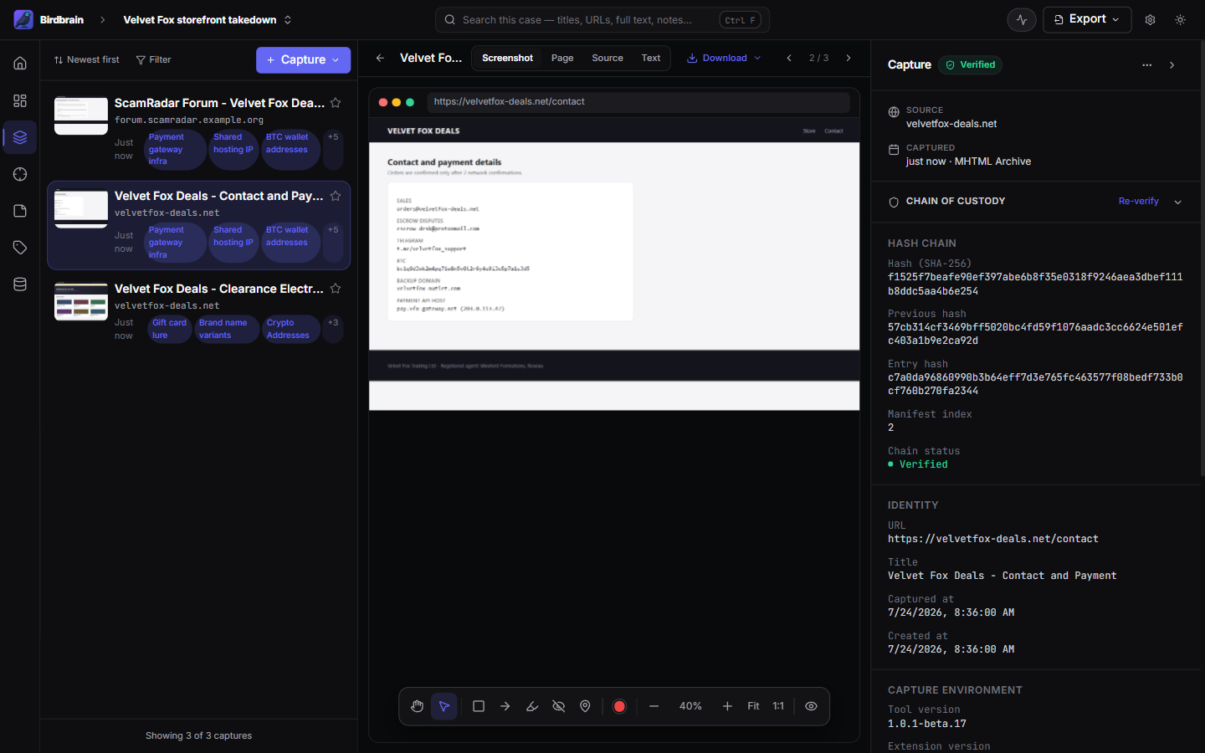
Task: Click the ScamRadar capture's Payment gateway infra tag
Action: coord(176,149)
